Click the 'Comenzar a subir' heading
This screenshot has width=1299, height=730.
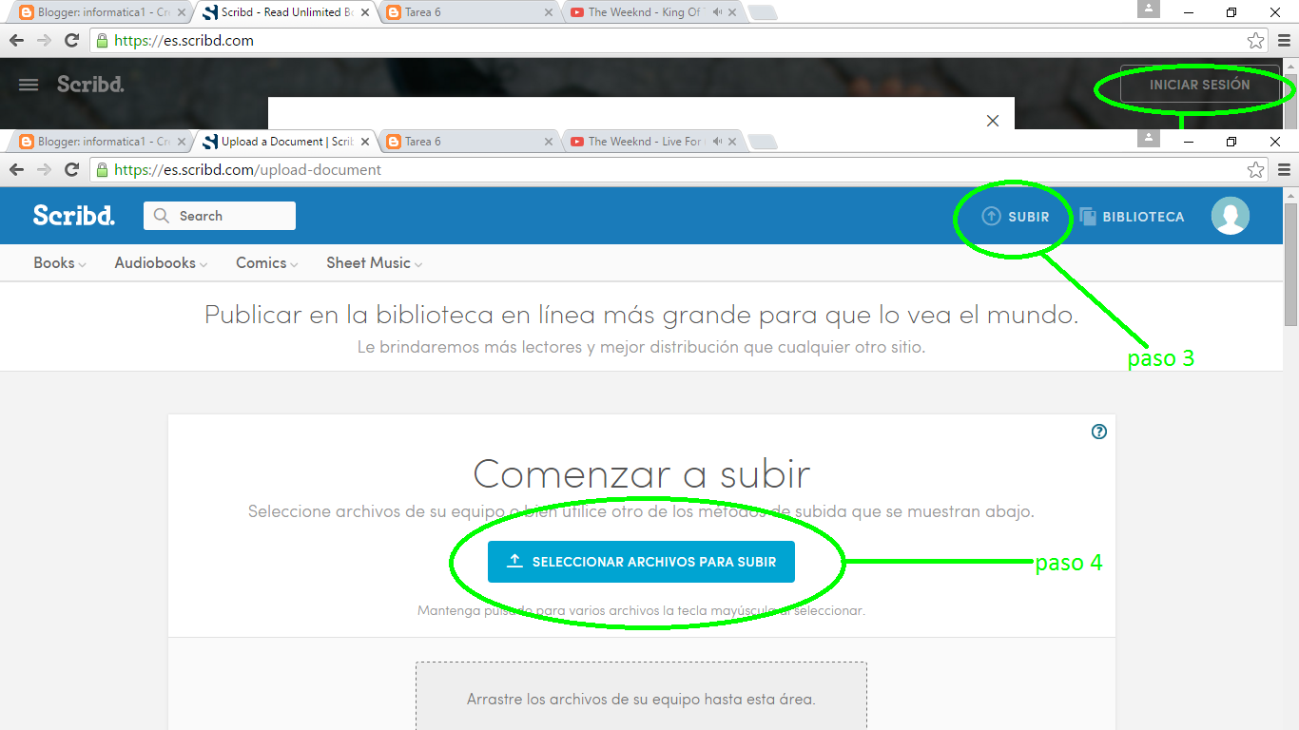coord(642,473)
